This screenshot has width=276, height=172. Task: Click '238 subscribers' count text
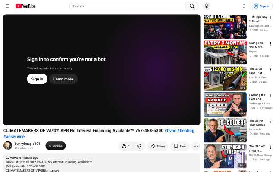click(24, 148)
